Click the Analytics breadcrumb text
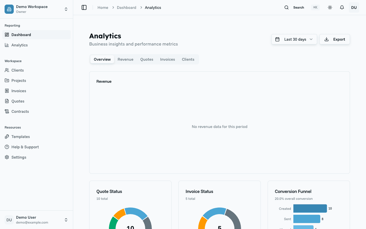 coord(153,7)
